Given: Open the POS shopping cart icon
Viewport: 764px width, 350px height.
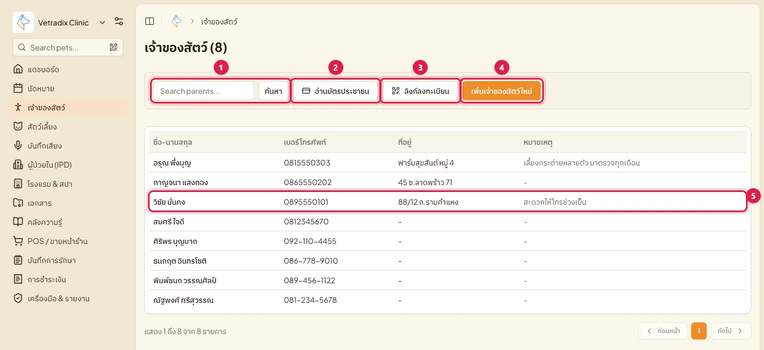Looking at the screenshot, I should click(18, 241).
